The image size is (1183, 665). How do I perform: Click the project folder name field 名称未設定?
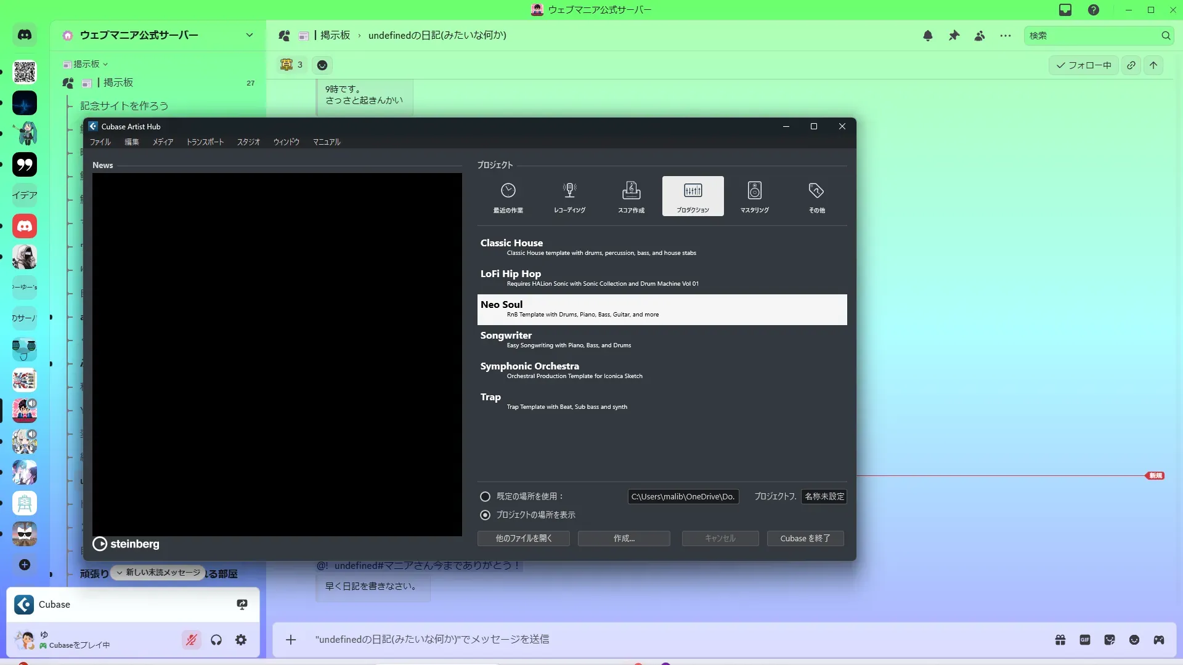pyautogui.click(x=824, y=496)
